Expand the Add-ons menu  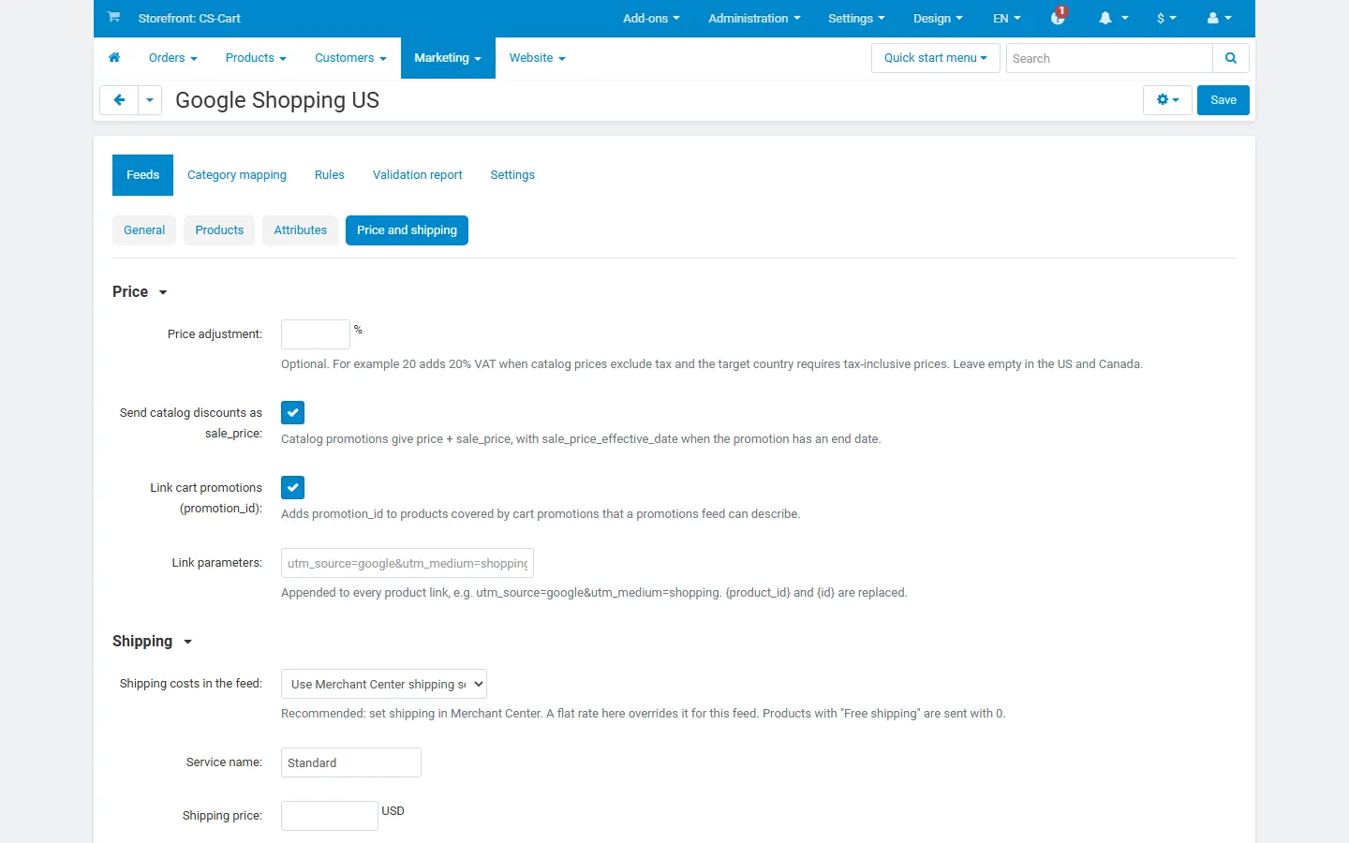651,18
